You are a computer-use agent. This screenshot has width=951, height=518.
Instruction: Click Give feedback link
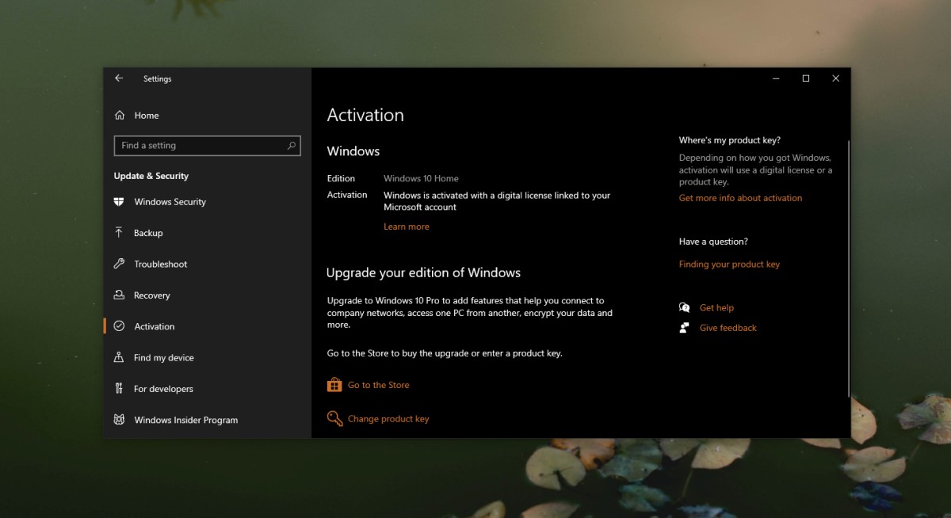[728, 328]
